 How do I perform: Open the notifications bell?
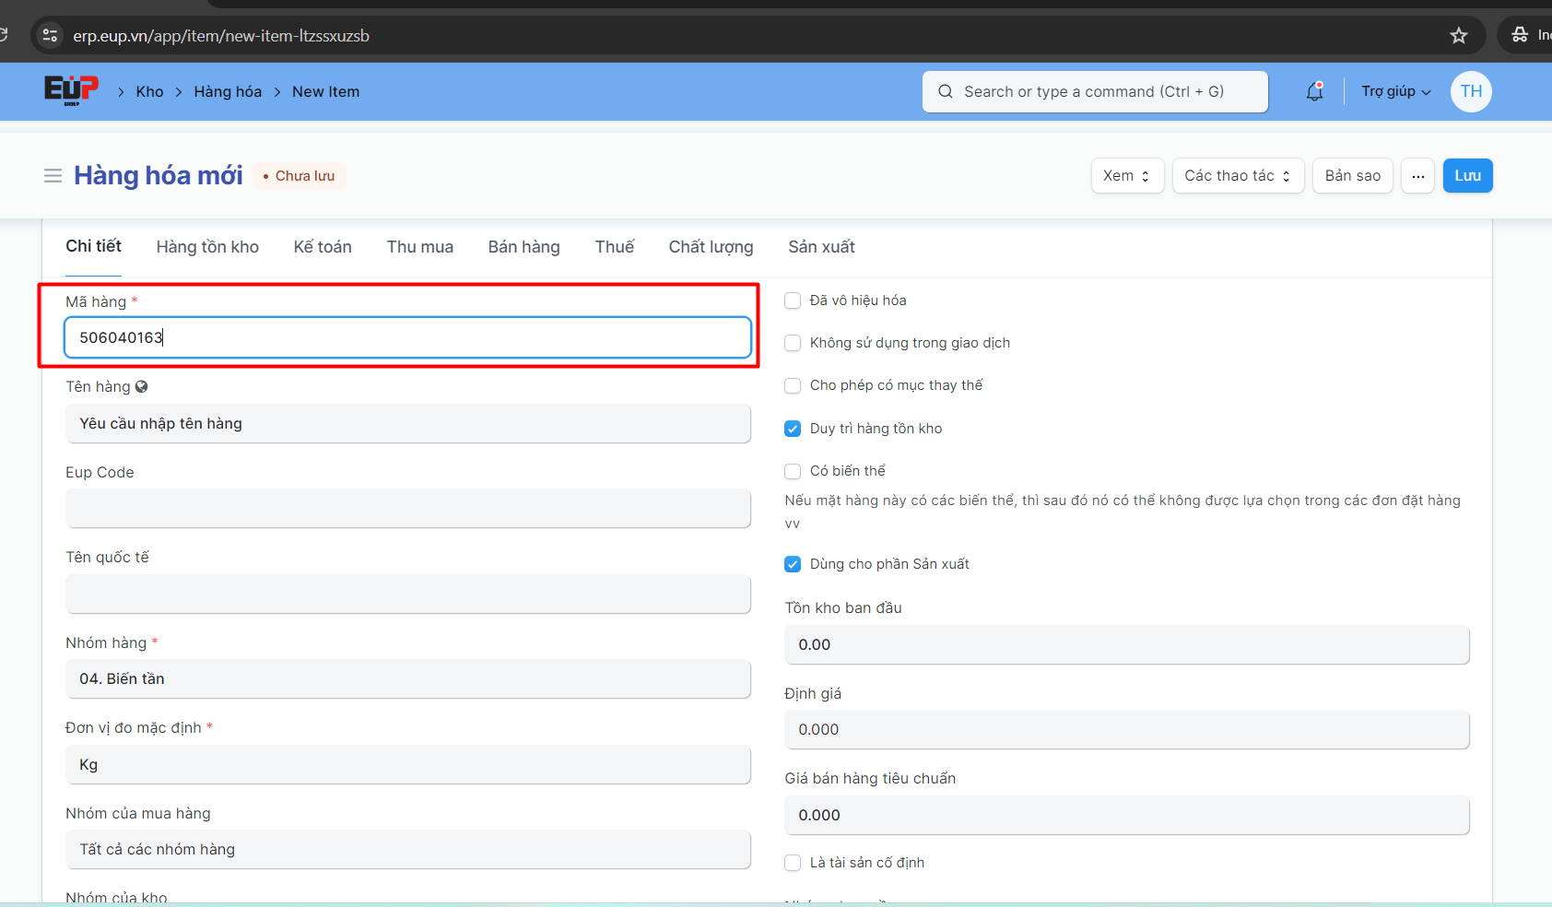click(1314, 91)
